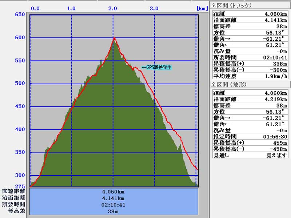The height and width of the screenshot is (218, 291).
Task: Select the 見通し 見えます row
Action: click(x=250, y=155)
